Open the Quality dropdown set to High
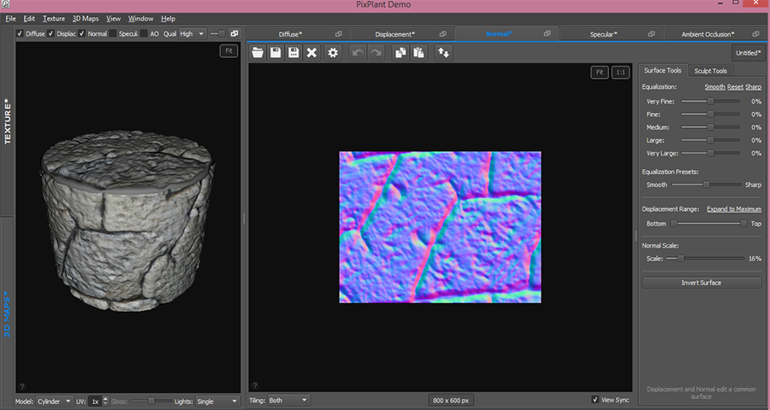The height and width of the screenshot is (410, 770). coord(192,34)
